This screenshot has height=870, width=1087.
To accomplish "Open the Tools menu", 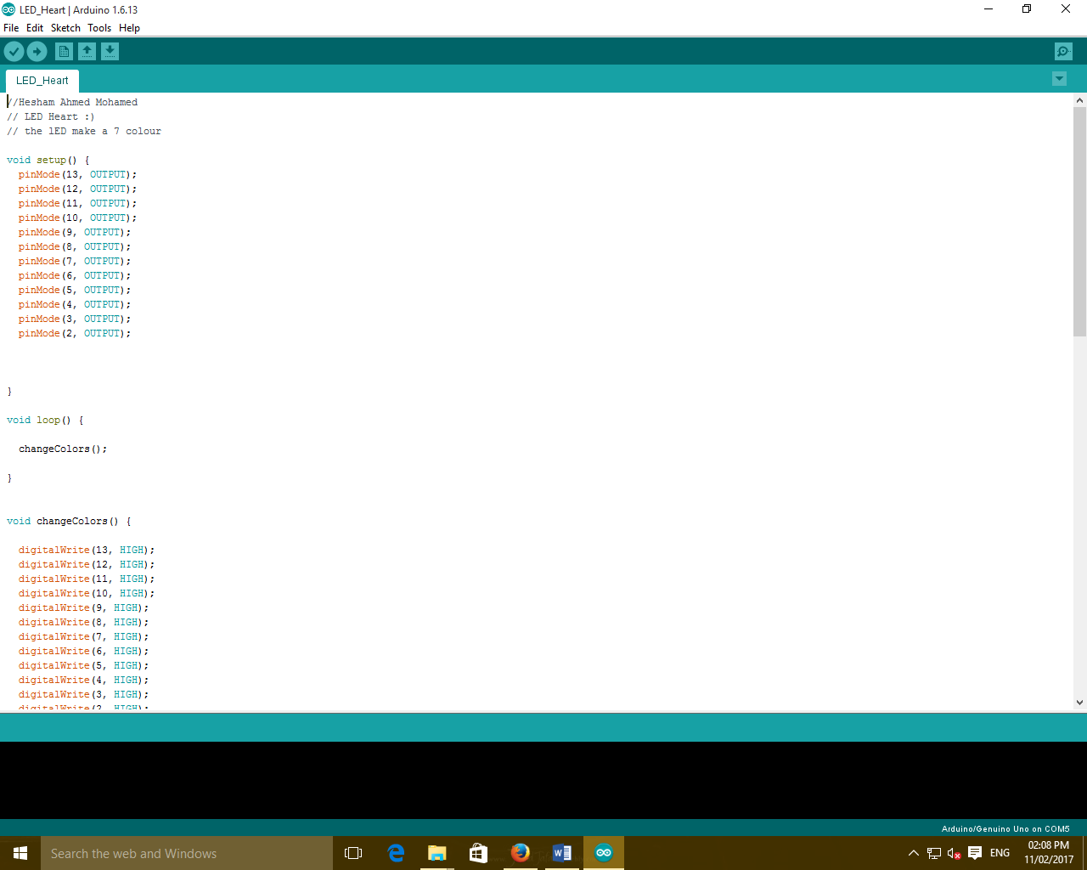I will 99,28.
